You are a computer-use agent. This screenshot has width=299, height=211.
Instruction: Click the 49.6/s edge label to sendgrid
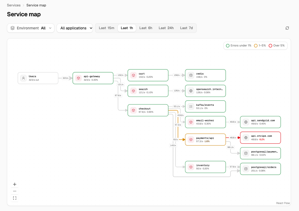tap(233, 122)
